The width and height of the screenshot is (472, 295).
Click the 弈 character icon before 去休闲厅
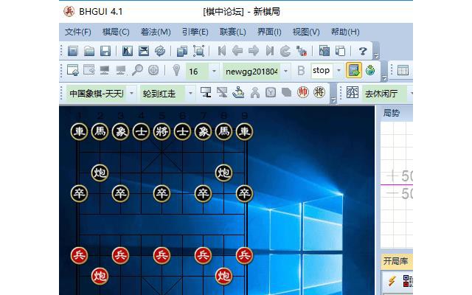click(353, 92)
